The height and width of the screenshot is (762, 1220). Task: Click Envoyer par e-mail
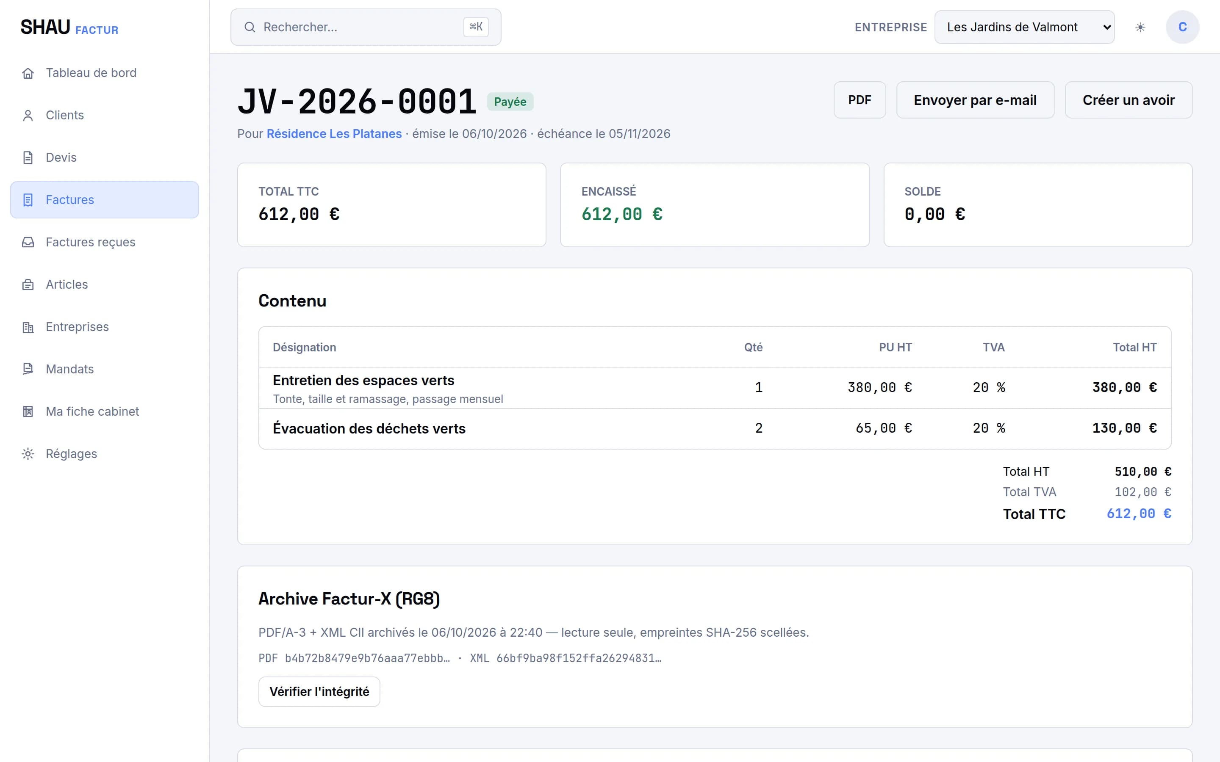975,100
